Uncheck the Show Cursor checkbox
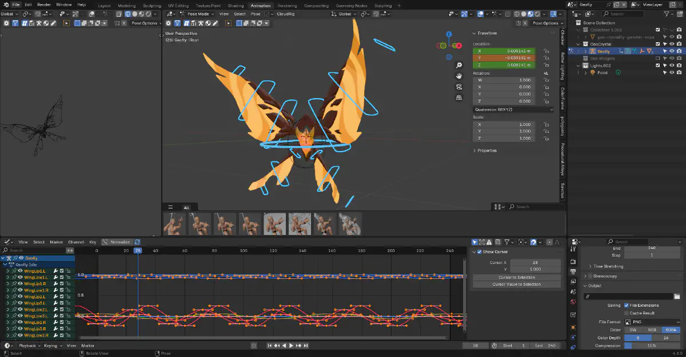This screenshot has width=686, height=357. pos(479,251)
